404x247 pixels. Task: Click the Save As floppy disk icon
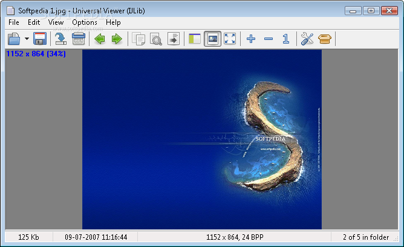click(x=40, y=39)
